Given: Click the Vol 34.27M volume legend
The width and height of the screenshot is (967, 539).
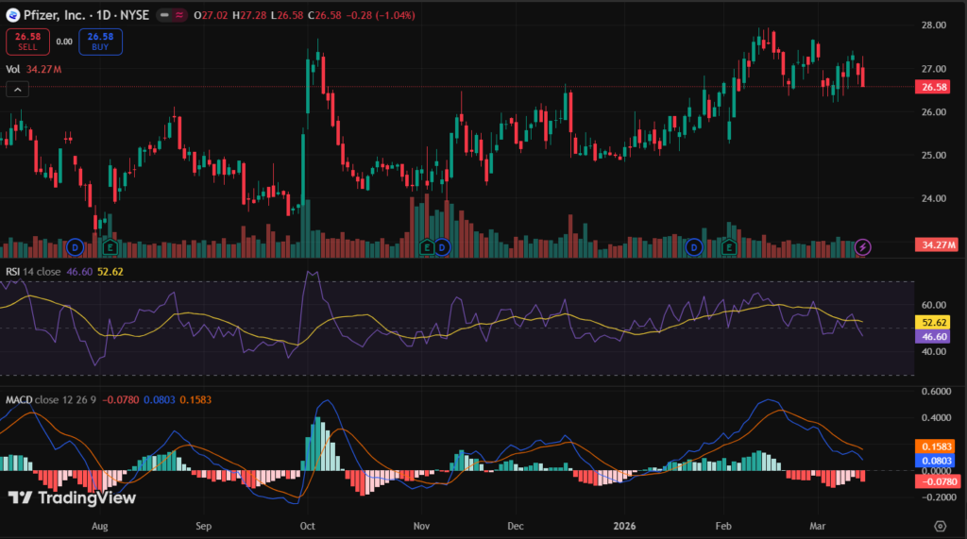Looking at the screenshot, I should point(34,69).
